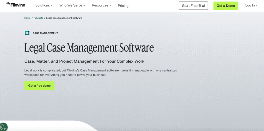Expand the Solutions menu

click(x=44, y=6)
